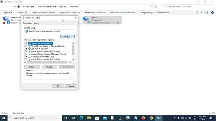The height and width of the screenshot is (121, 216).
Task: Click Network and Internet breadcrumb
Action: click(x=47, y=7)
